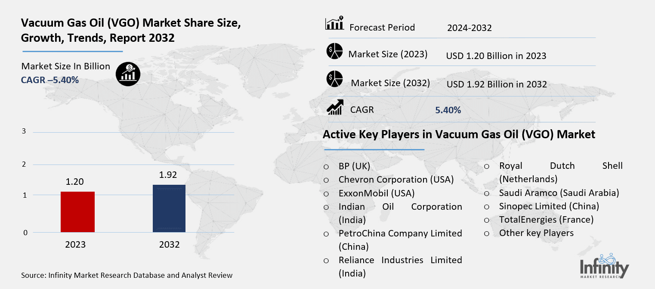Click the 5.40% CAGR value
This screenshot has height=289, width=655.
[448, 110]
